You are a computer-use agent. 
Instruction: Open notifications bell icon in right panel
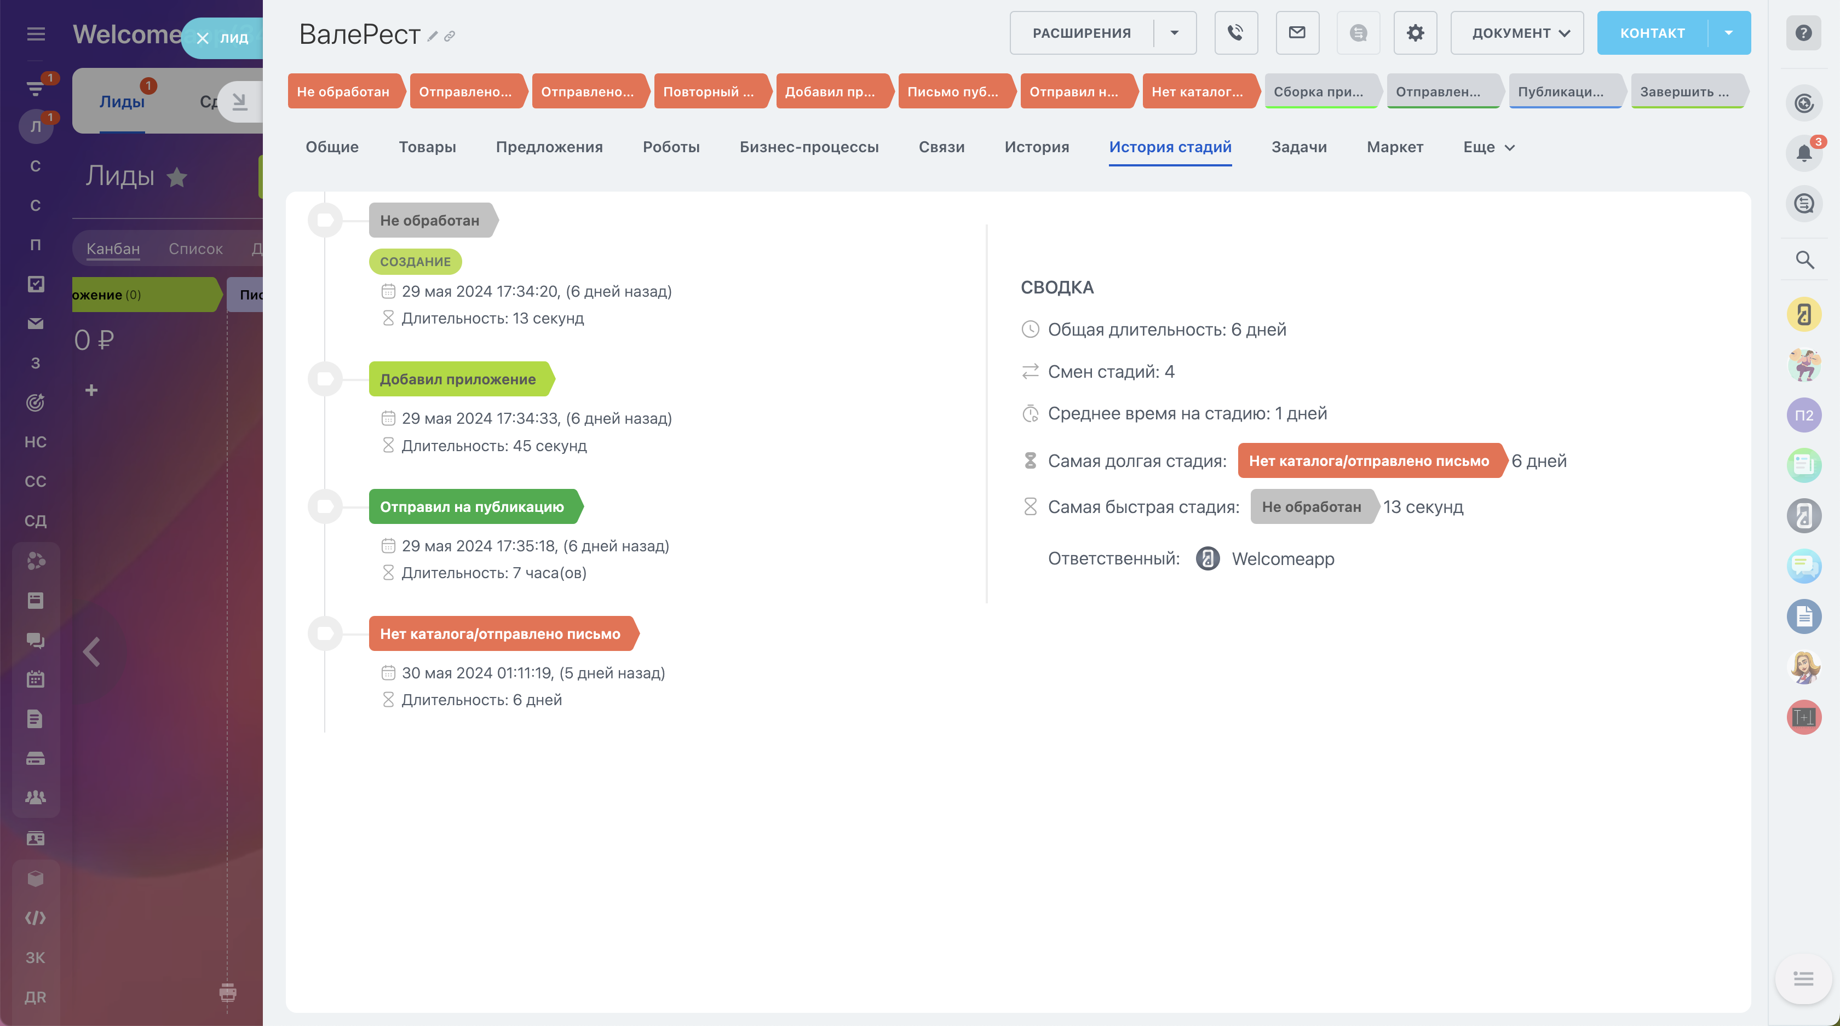[1803, 153]
